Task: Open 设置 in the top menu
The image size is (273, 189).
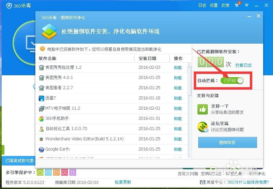Action: (x=214, y=5)
